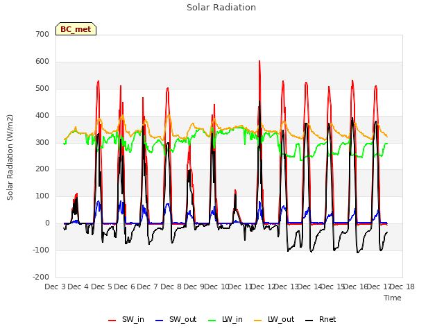The width and height of the screenshot is (444, 333).
Task: Toggle the SW_out legend entry
Action: [x=176, y=320]
